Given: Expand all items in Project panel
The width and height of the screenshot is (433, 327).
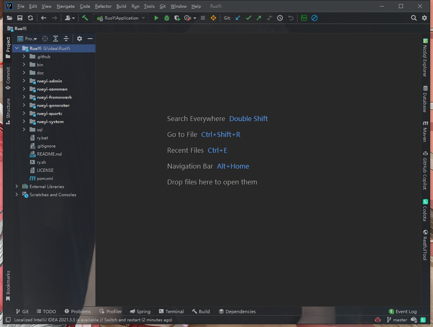Looking at the screenshot, I should tap(56, 39).
